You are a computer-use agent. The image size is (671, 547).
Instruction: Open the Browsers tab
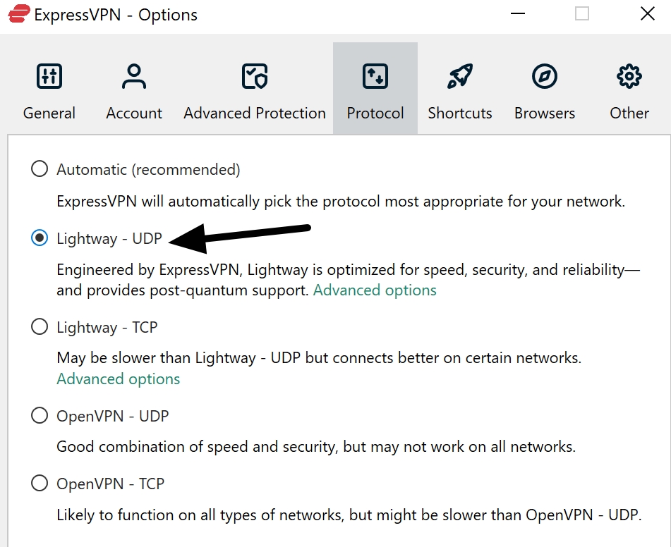(544, 88)
